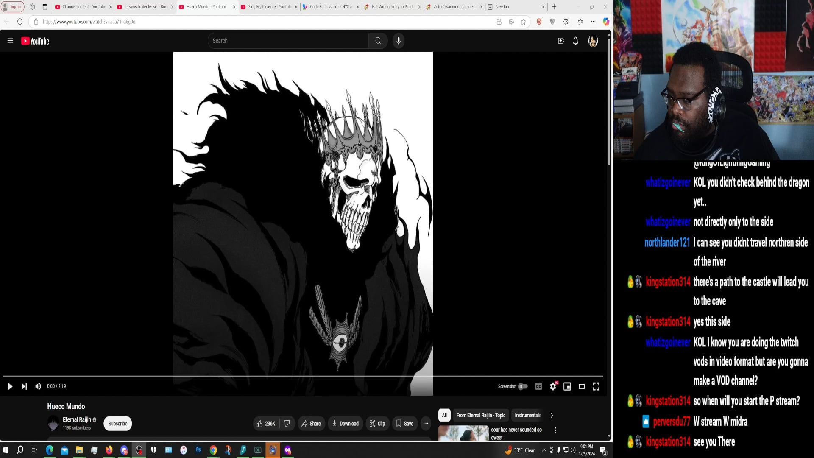Image resolution: width=814 pixels, height=458 pixels.
Task: Open the YouTube Create video button
Action: coord(561,41)
